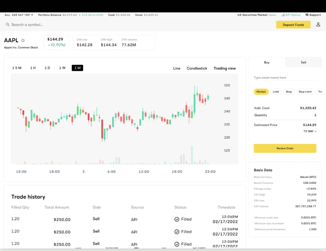Switch to the Sell tab

click(303, 63)
